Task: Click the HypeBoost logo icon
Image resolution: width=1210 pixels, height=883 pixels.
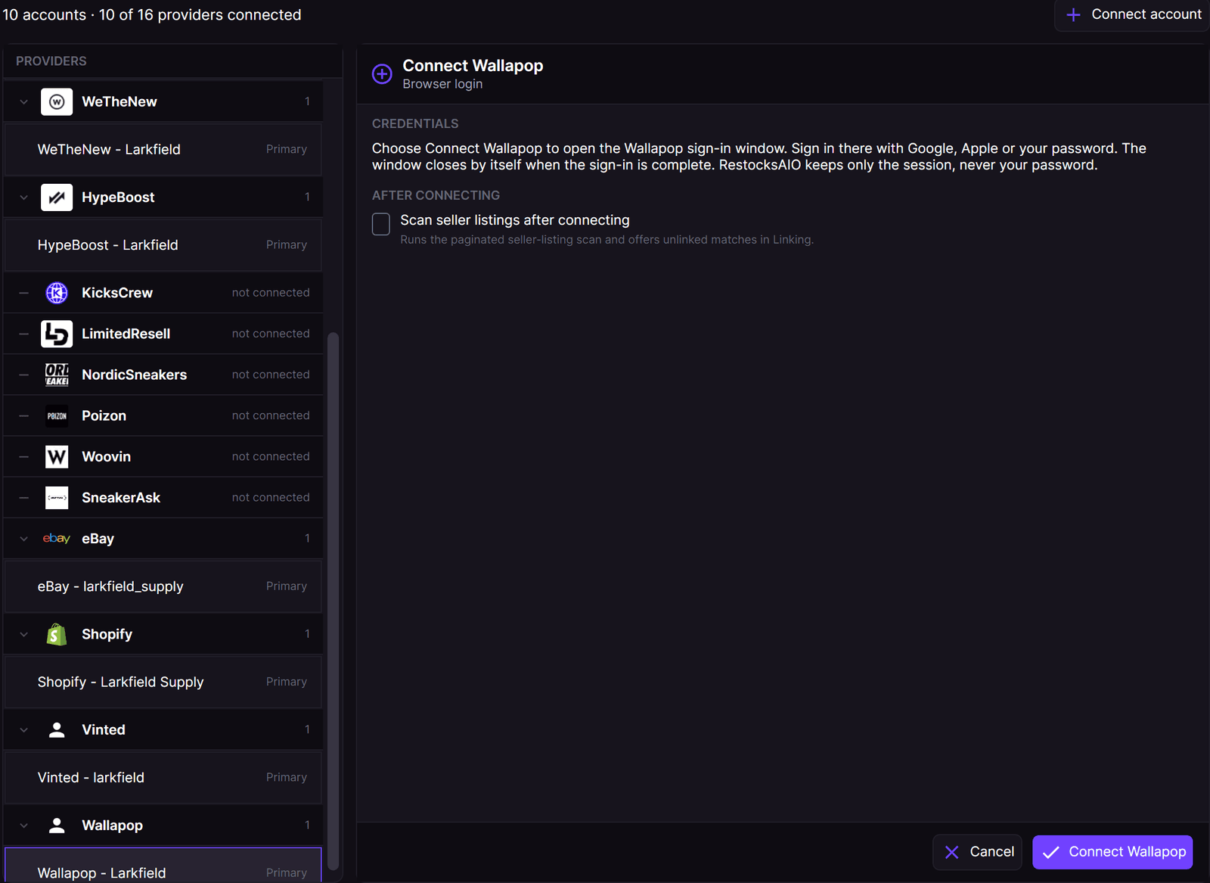Action: [x=57, y=197]
